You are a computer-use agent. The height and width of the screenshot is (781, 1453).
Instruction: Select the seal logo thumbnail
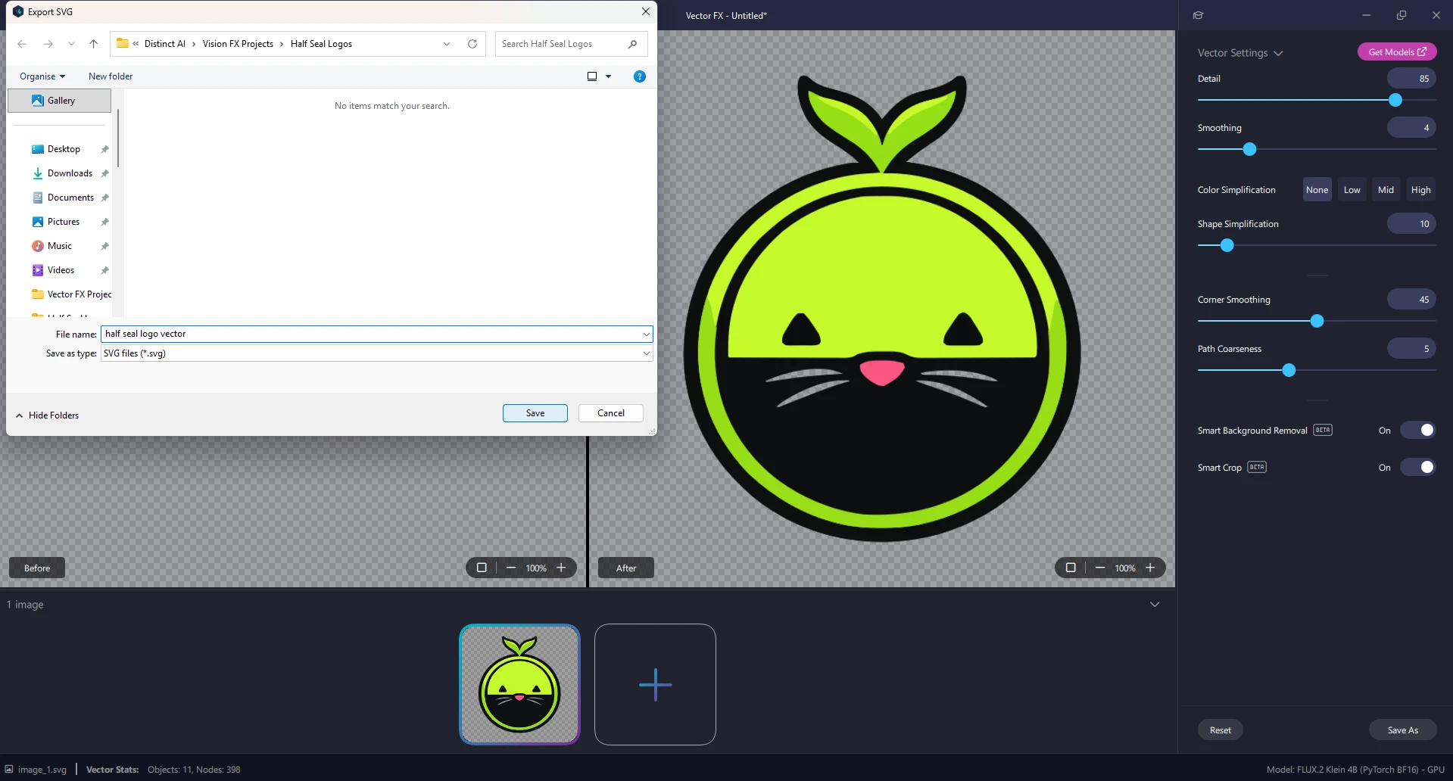click(519, 684)
